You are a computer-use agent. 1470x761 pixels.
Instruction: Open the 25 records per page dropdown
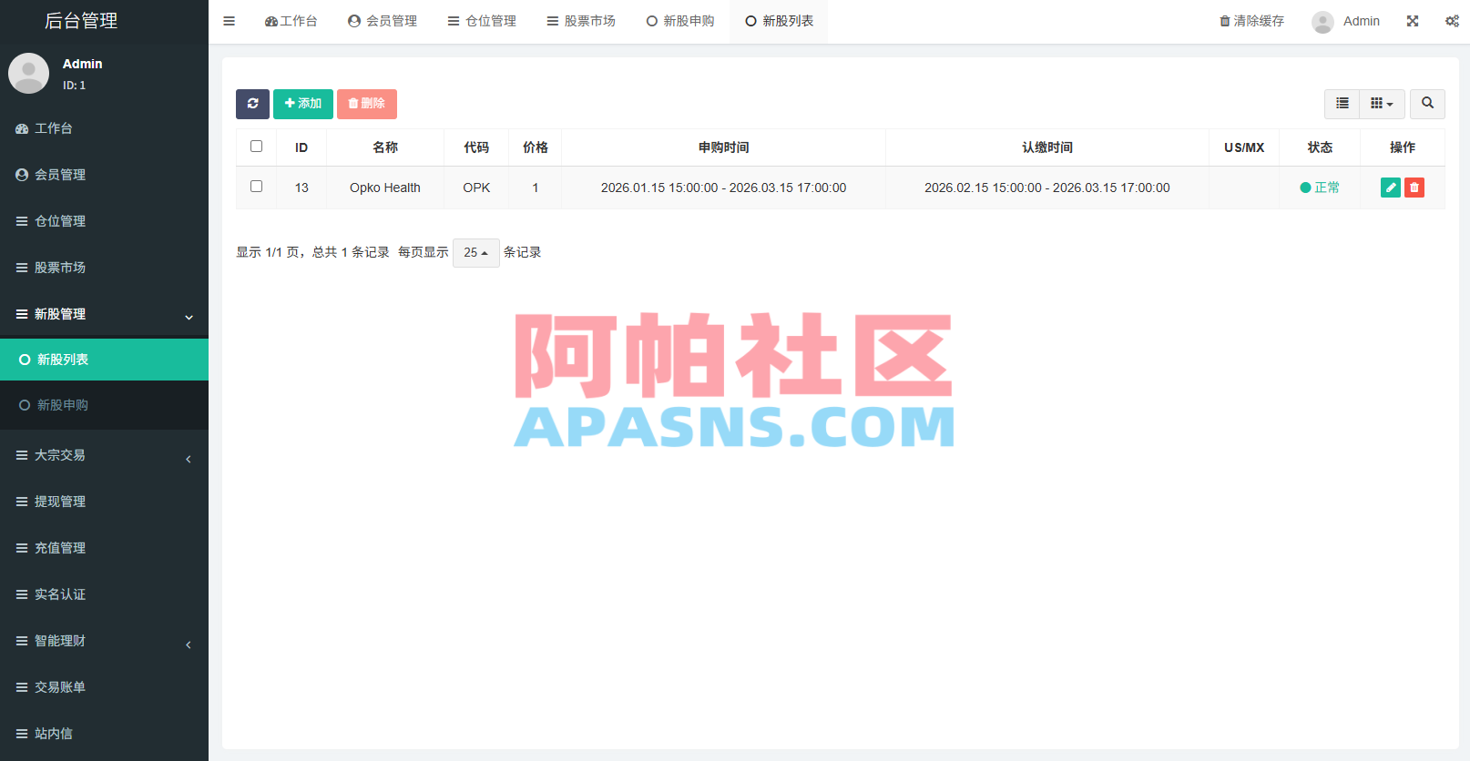(x=475, y=252)
